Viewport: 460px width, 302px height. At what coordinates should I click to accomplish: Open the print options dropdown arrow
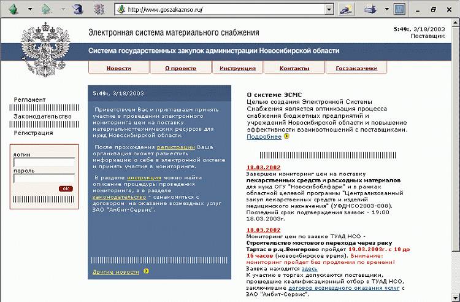tap(386, 9)
